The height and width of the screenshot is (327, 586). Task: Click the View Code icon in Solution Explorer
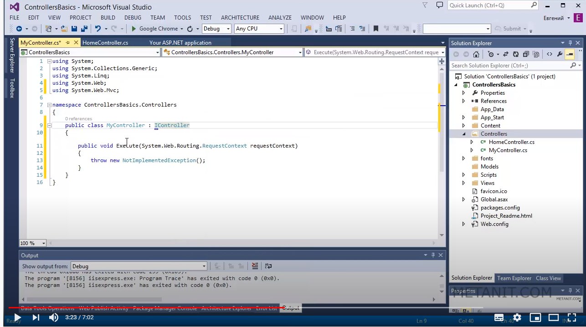(549, 54)
